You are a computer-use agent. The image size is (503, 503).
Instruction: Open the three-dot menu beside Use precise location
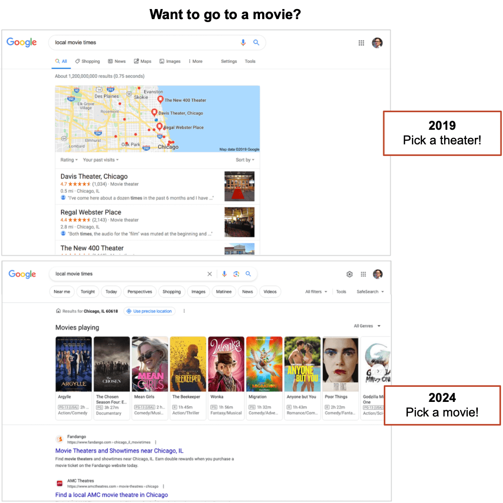184,311
